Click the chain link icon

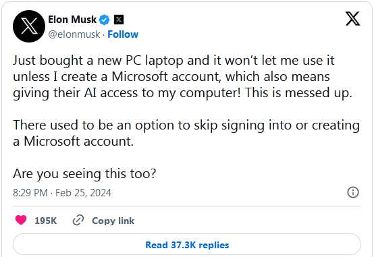point(78,220)
